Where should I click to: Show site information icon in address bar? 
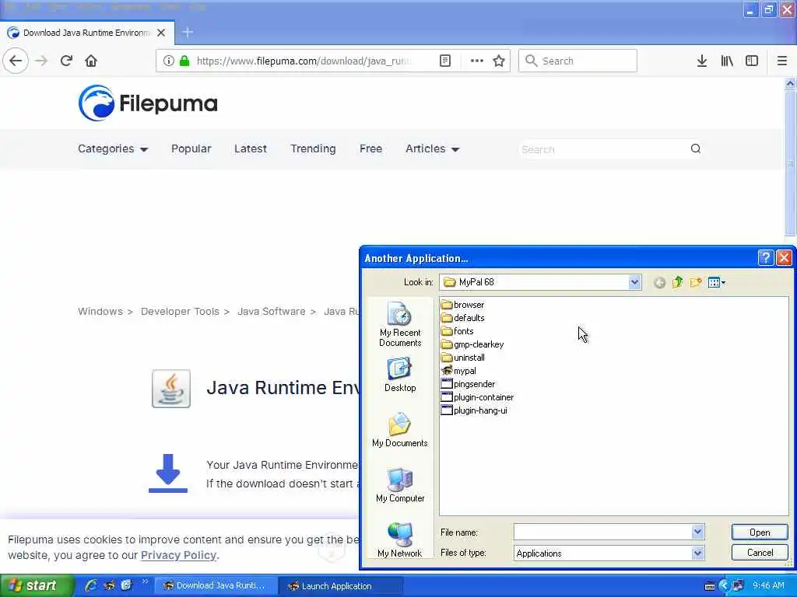pos(168,61)
